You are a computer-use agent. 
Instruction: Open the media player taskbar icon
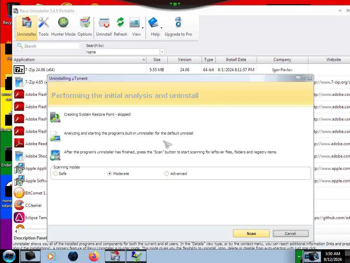(x=51, y=256)
